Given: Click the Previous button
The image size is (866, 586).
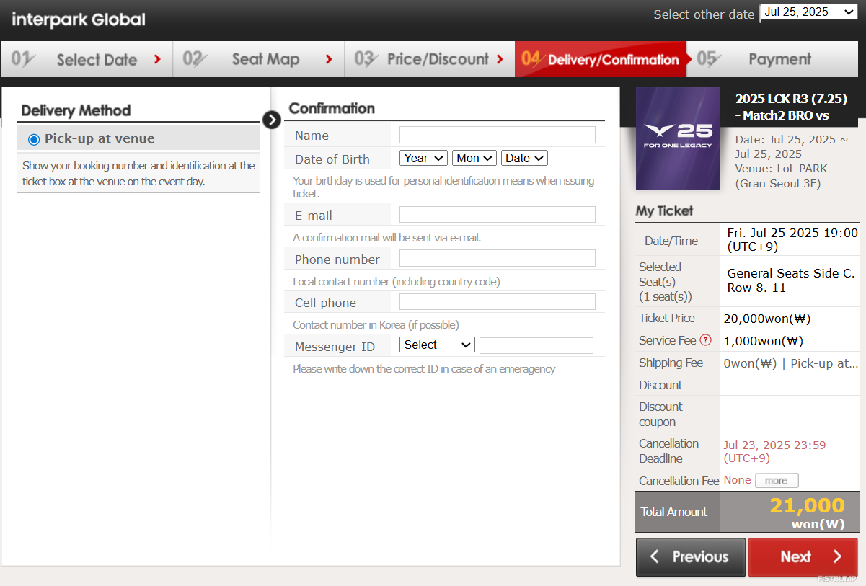Looking at the screenshot, I should (691, 557).
